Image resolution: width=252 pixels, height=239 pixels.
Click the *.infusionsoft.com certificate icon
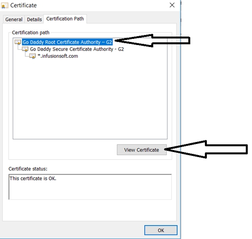pyautogui.click(x=33, y=56)
